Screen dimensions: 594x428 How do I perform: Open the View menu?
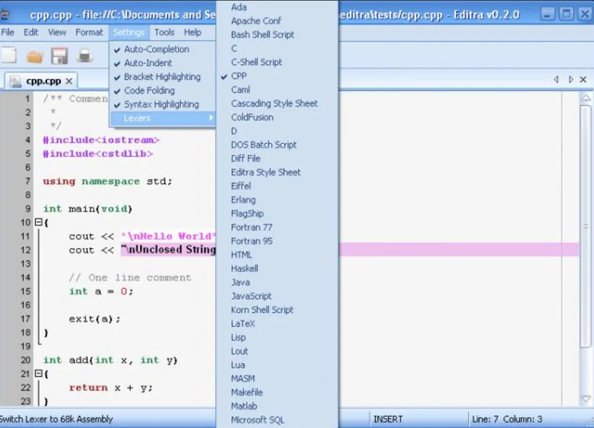[x=57, y=32]
